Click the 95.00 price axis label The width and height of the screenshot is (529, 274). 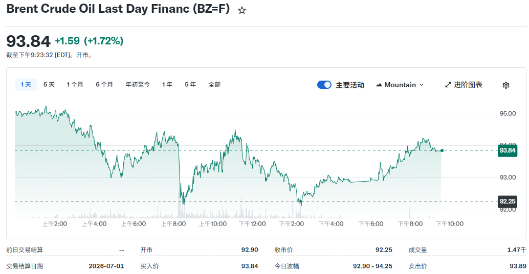tap(508, 113)
